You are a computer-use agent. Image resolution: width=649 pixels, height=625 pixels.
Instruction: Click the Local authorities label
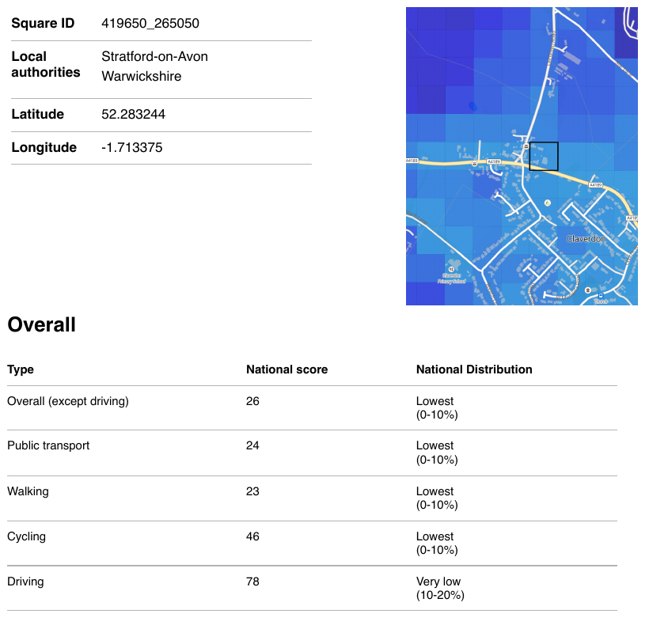(46, 64)
